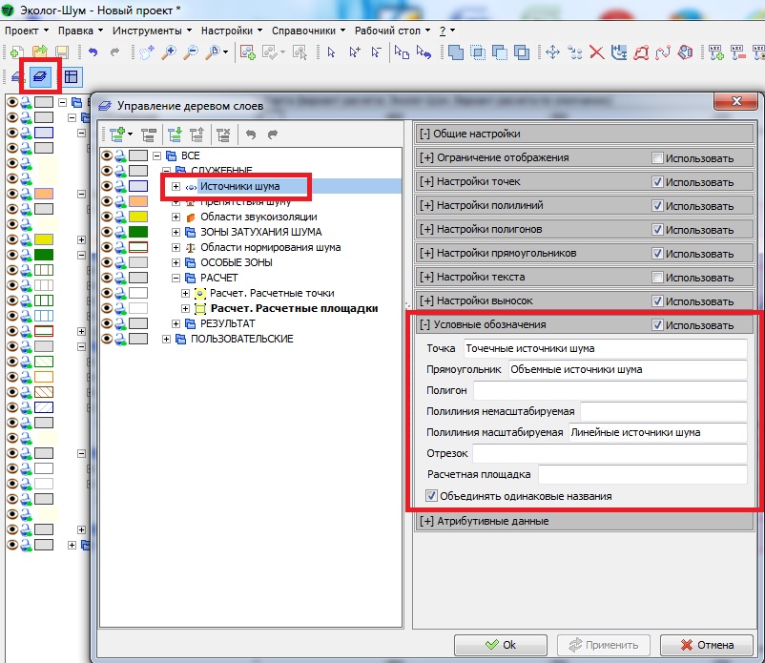
Task: Uncheck Объединять одинаковые названия
Action: tap(432, 496)
